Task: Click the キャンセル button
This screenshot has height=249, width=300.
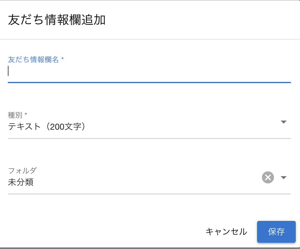Action: click(x=226, y=232)
